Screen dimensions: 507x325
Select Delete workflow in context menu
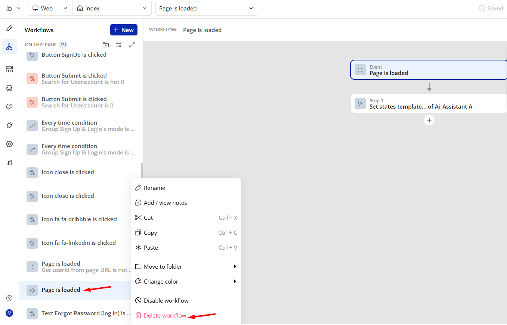165,315
